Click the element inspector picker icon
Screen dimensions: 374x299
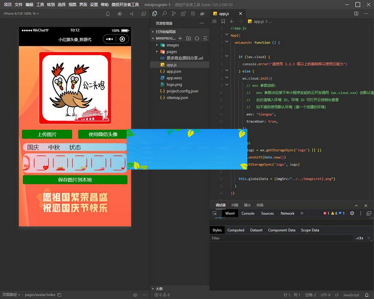pos(215,214)
